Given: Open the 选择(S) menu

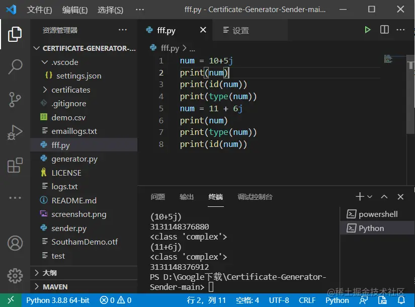Looking at the screenshot, I should click(110, 10).
